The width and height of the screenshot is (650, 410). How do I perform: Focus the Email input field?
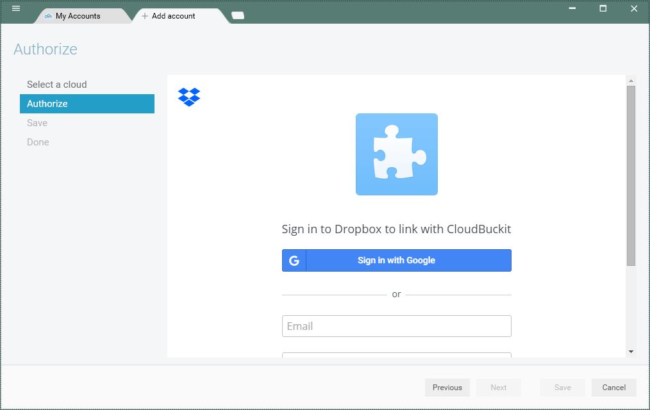point(397,326)
